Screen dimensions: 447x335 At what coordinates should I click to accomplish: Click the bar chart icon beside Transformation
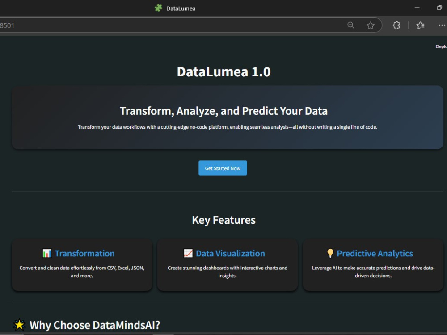47,253
